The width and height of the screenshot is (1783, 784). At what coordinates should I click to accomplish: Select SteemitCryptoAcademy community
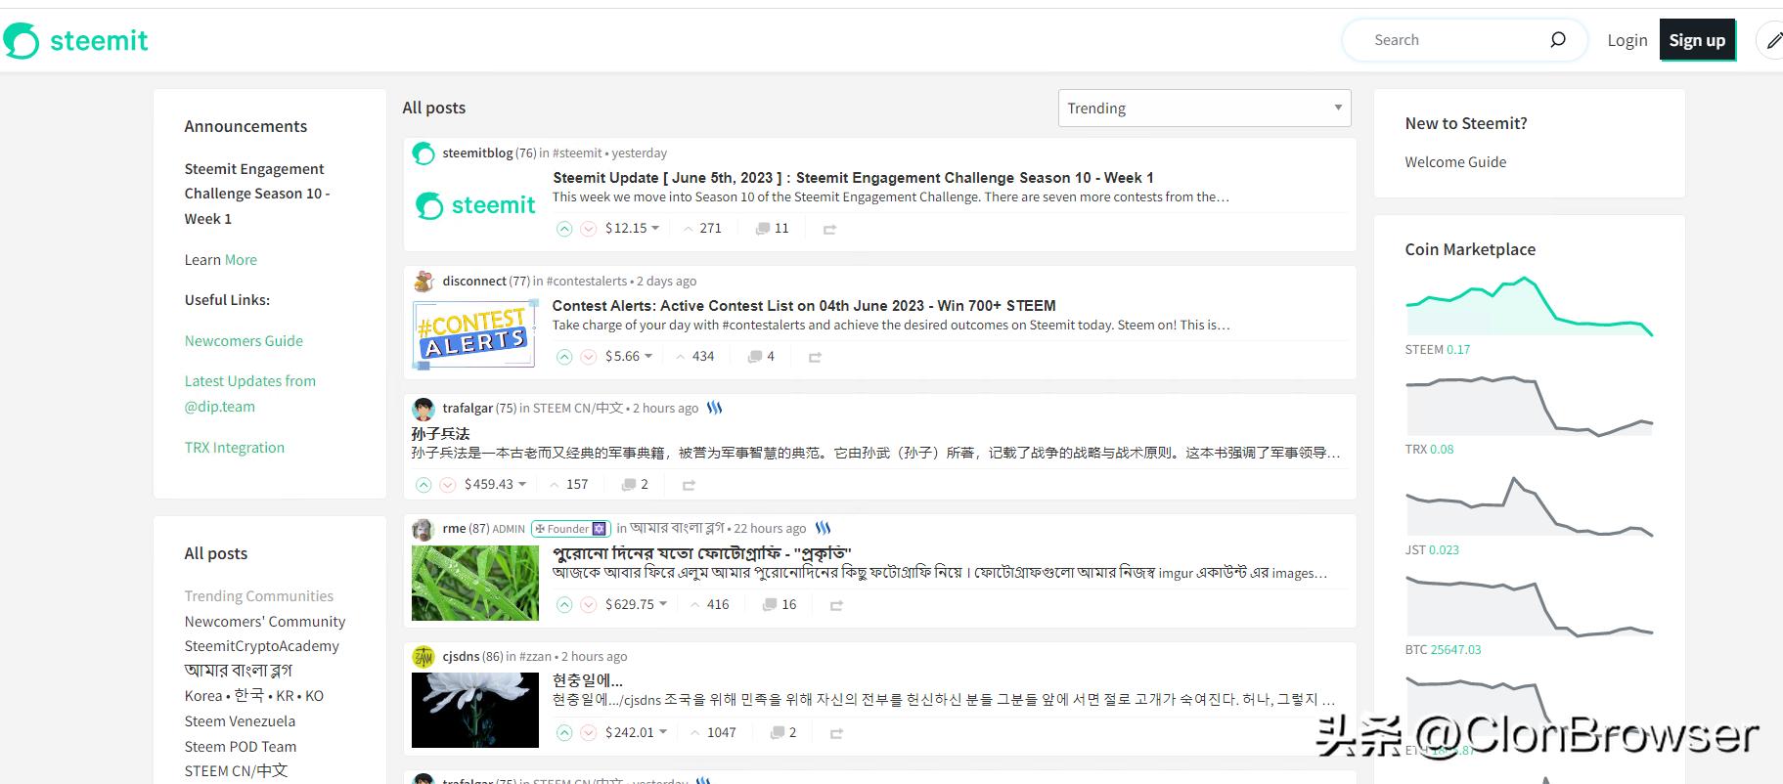261,646
